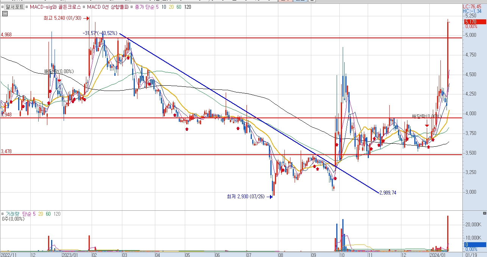
Task: Click the 20,000K volume axis value
Action: pos(473,225)
